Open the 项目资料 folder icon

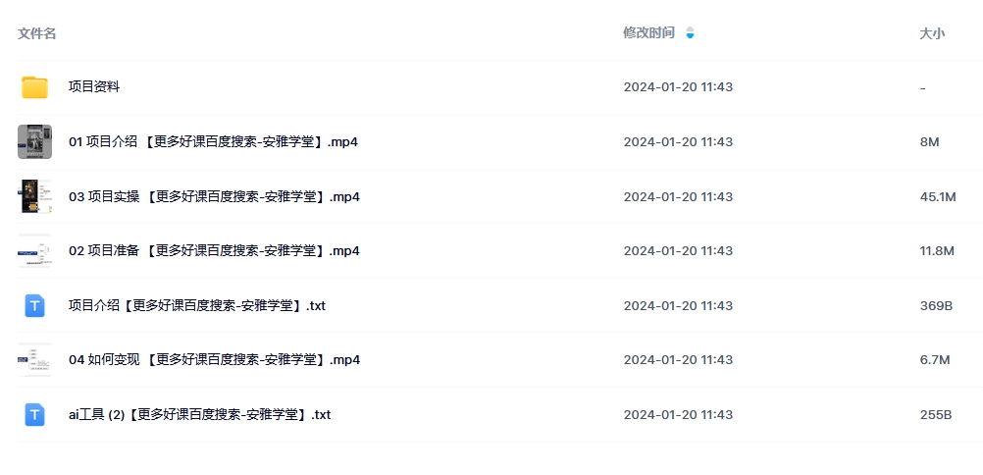34,87
